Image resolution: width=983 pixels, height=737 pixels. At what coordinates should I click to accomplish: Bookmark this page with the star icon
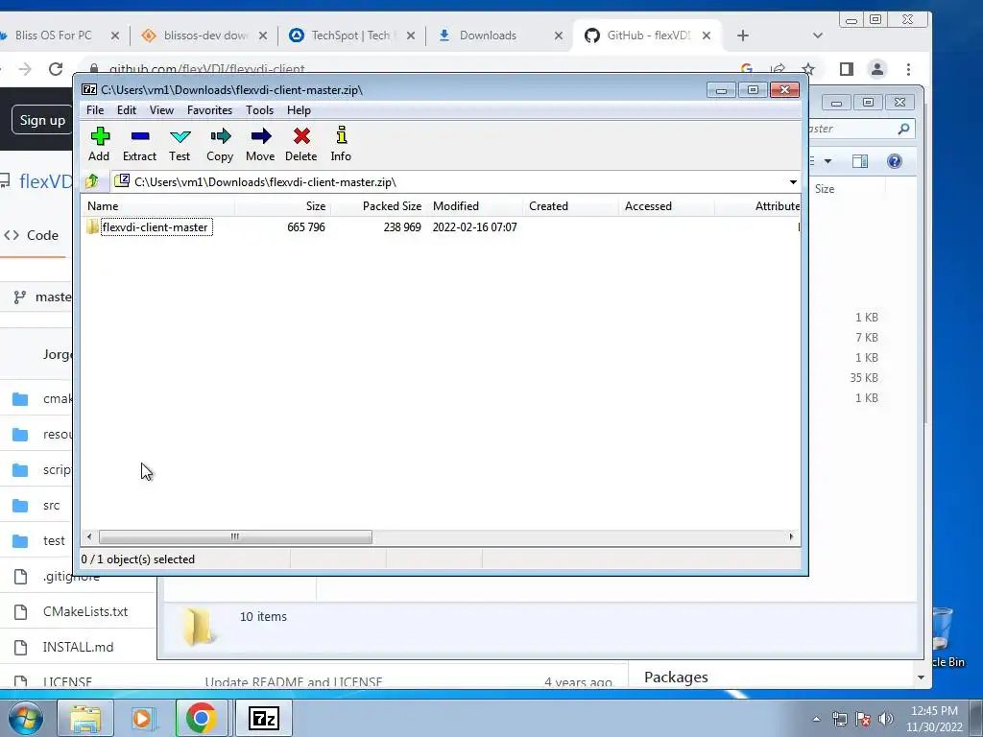808,69
